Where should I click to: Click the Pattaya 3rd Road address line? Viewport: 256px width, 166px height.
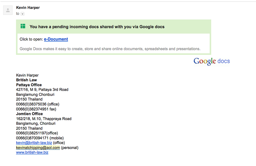42,90
